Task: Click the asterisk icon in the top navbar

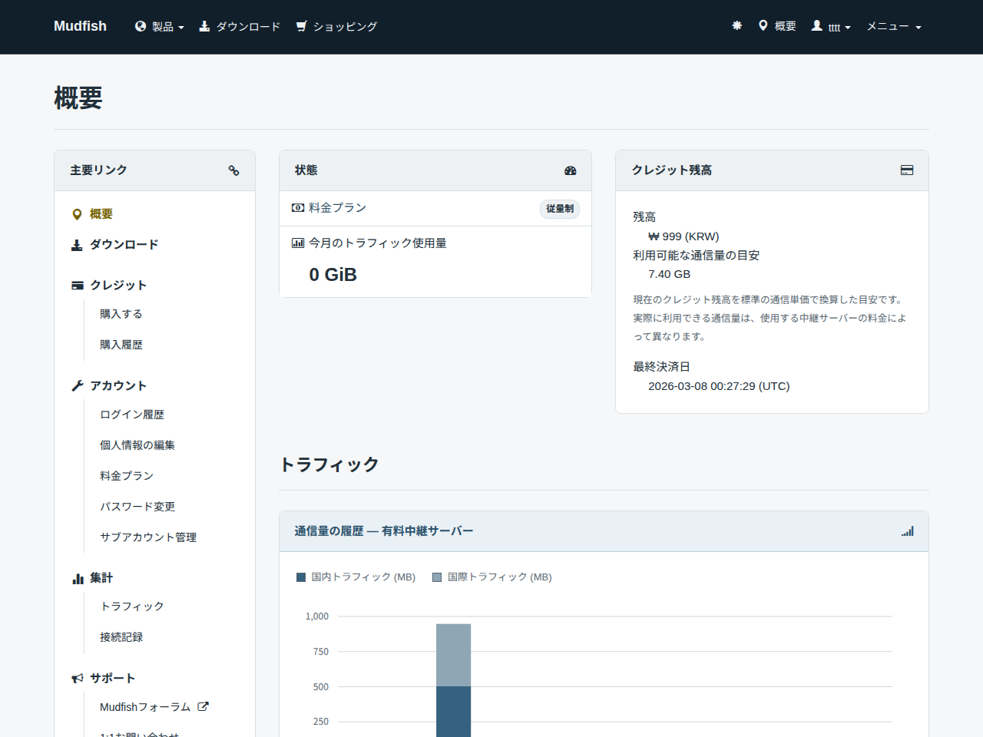Action: click(x=737, y=26)
